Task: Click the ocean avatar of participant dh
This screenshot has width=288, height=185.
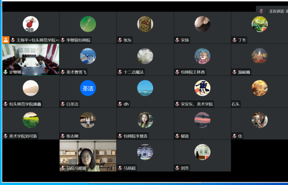Action: (145, 88)
